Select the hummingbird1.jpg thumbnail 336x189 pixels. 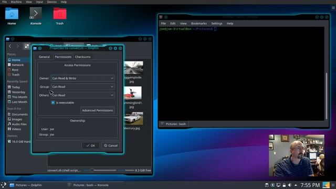point(133,93)
